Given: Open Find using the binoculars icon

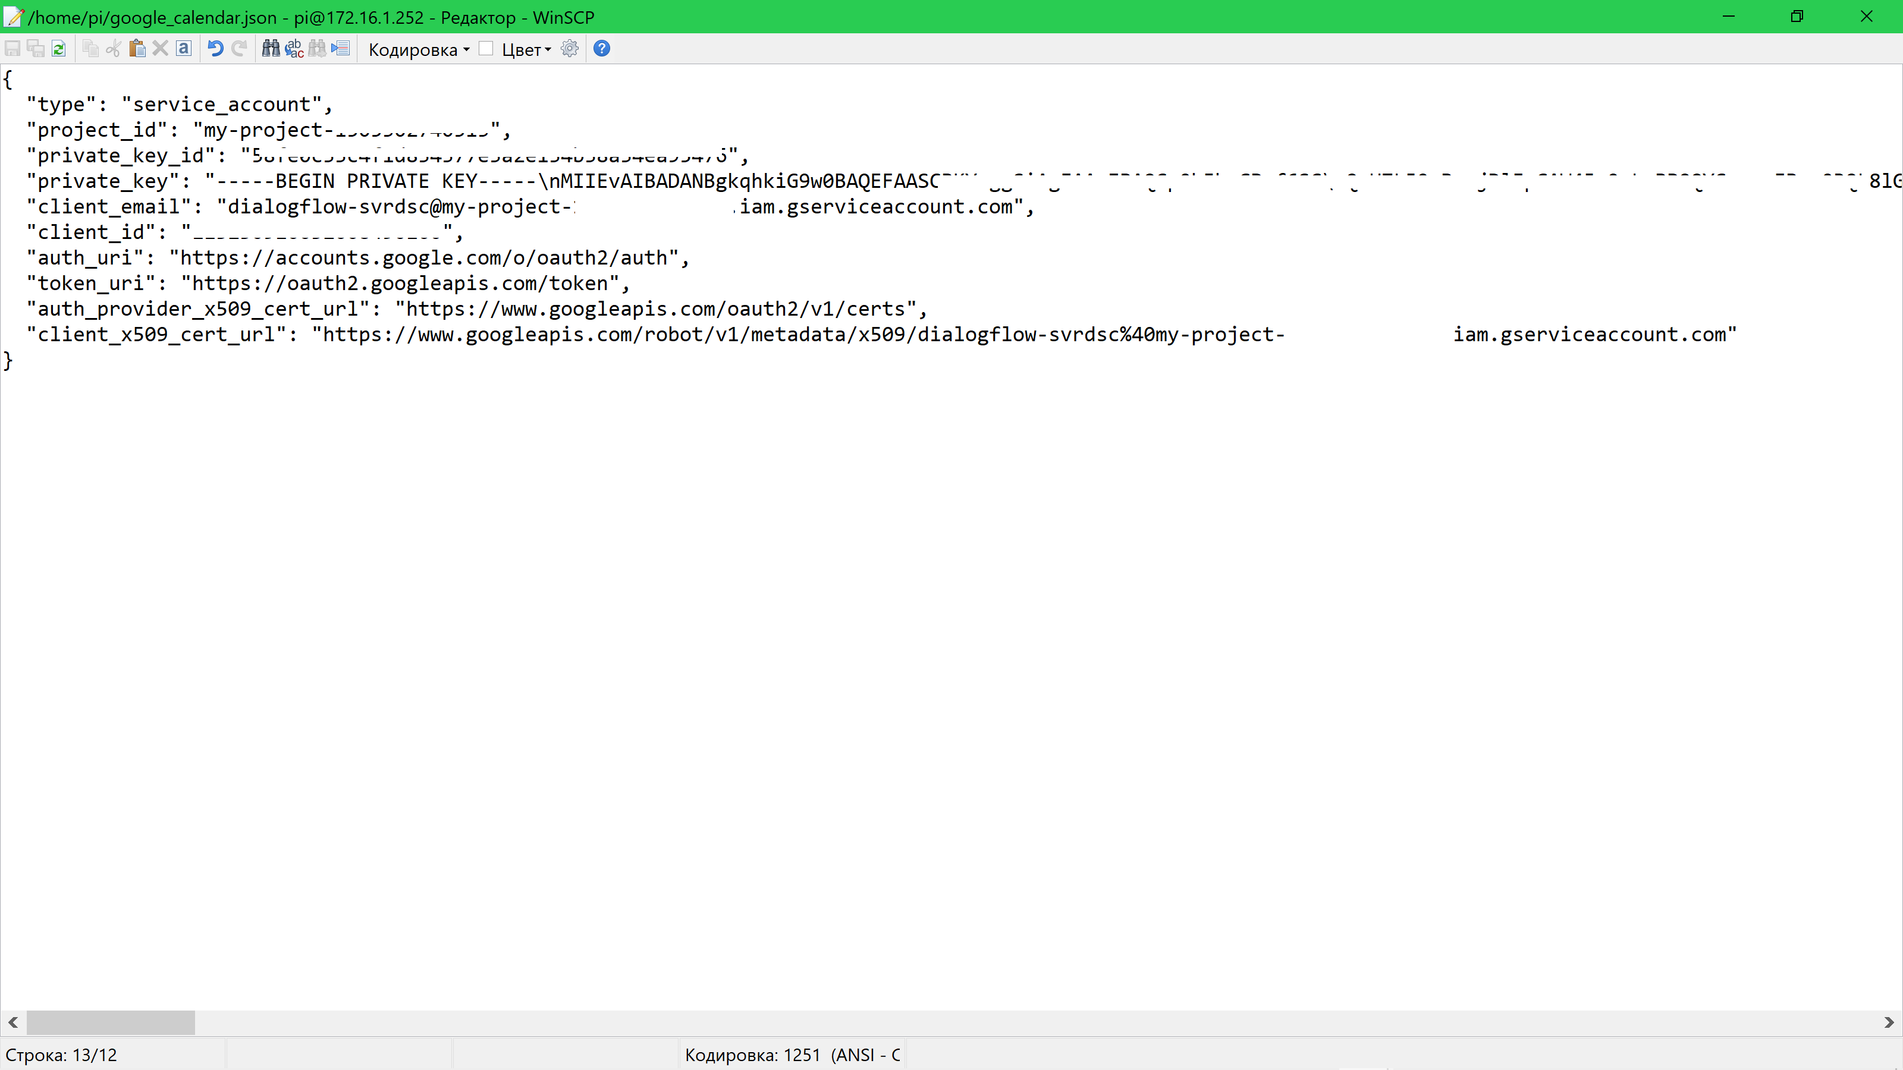Looking at the screenshot, I should pyautogui.click(x=271, y=49).
